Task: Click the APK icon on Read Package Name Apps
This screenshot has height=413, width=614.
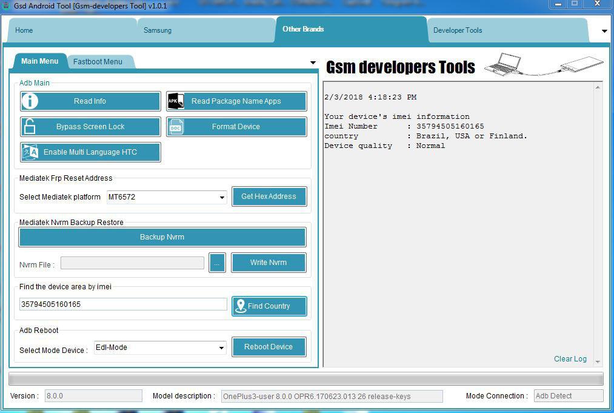Action: (176, 101)
